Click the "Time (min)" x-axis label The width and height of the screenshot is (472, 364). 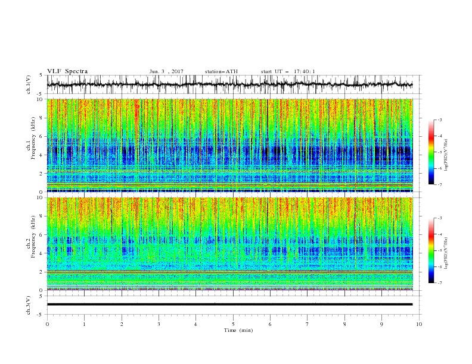click(238, 330)
